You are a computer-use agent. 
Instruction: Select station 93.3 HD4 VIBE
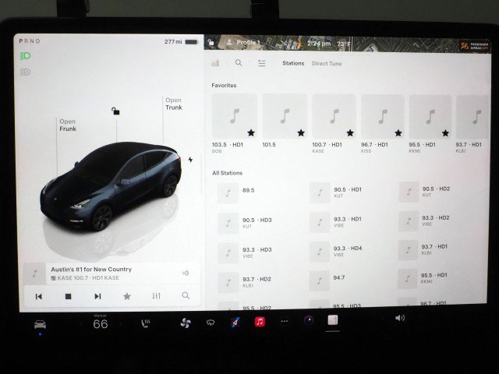[x=336, y=251]
